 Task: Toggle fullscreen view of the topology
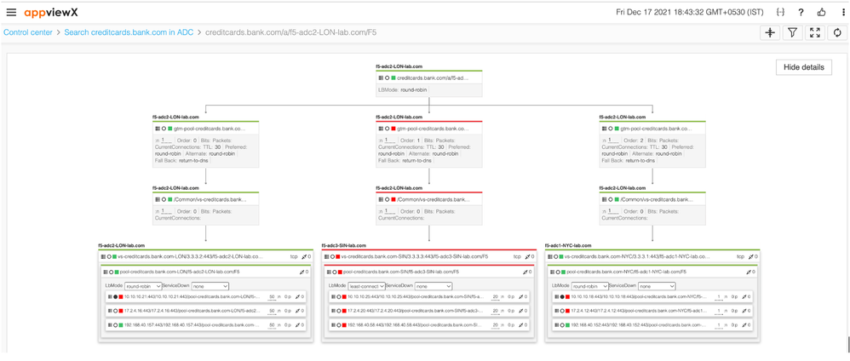click(814, 33)
